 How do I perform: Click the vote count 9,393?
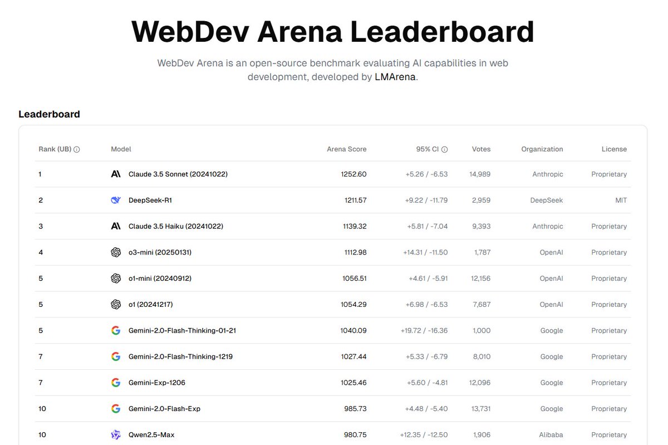click(482, 226)
